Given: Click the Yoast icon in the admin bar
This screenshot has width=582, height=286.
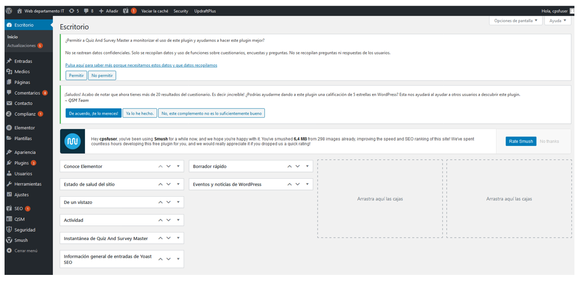Looking at the screenshot, I should [x=126, y=11].
